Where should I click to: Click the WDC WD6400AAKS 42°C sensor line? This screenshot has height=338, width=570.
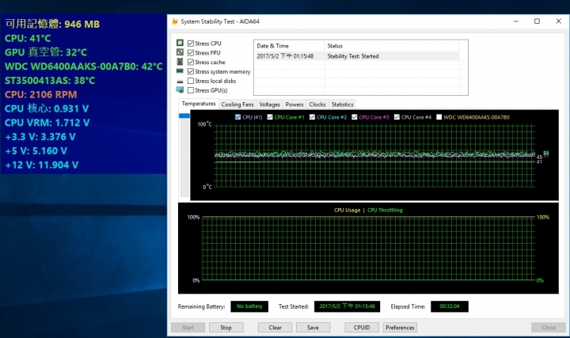pyautogui.click(x=84, y=66)
